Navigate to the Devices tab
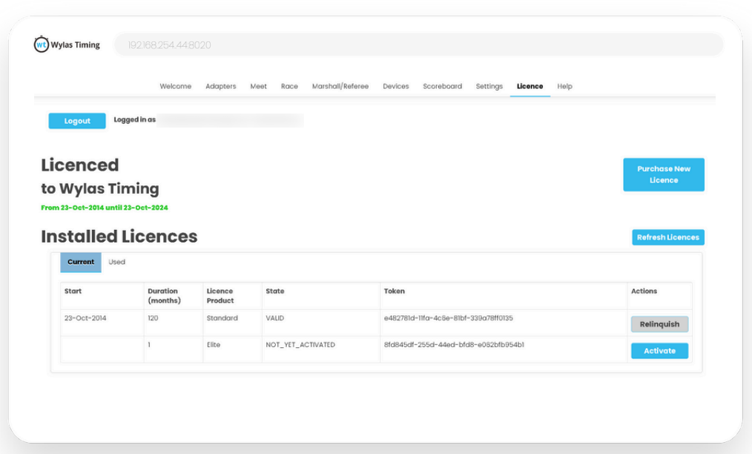This screenshot has width=752, height=454. tap(395, 86)
